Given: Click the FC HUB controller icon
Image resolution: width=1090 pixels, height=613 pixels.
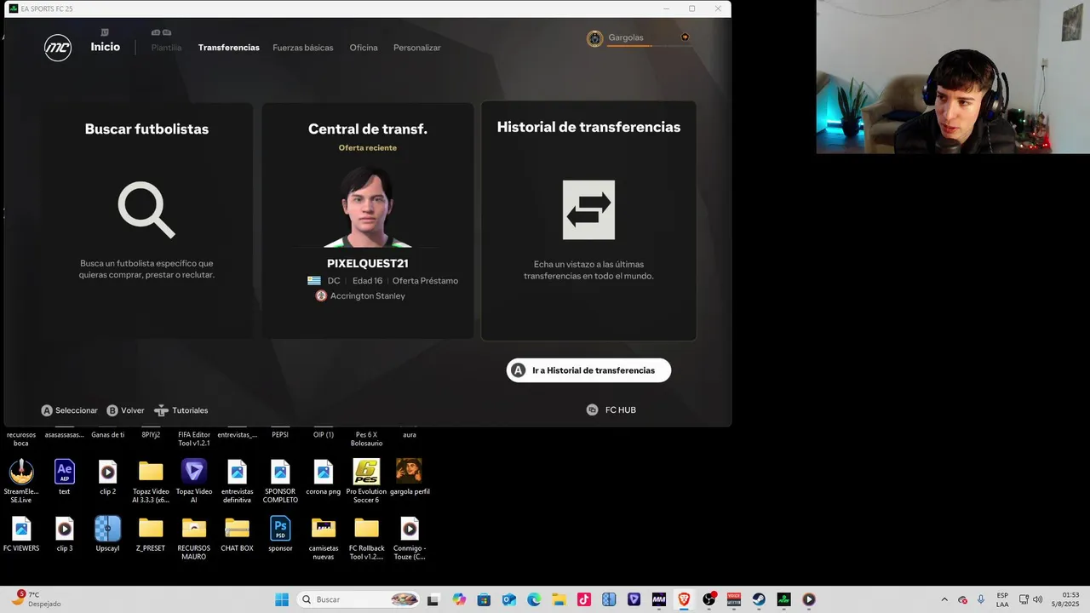Looking at the screenshot, I should (x=592, y=410).
